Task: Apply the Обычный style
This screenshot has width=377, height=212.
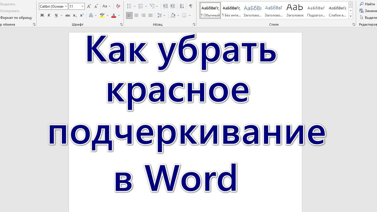Action: [x=210, y=11]
